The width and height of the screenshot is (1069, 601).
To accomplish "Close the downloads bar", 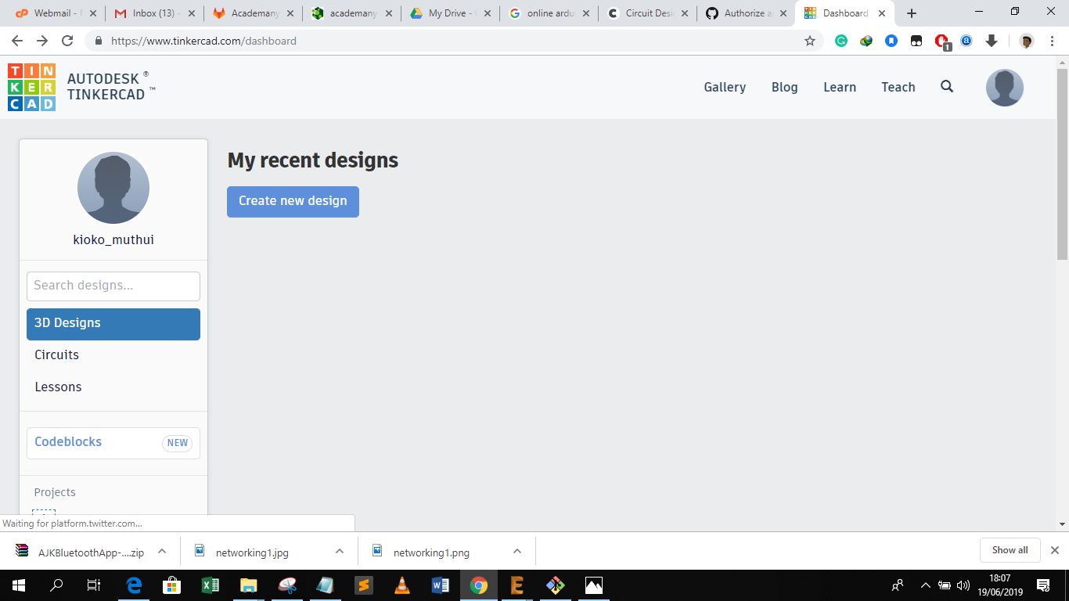I will pos(1055,550).
